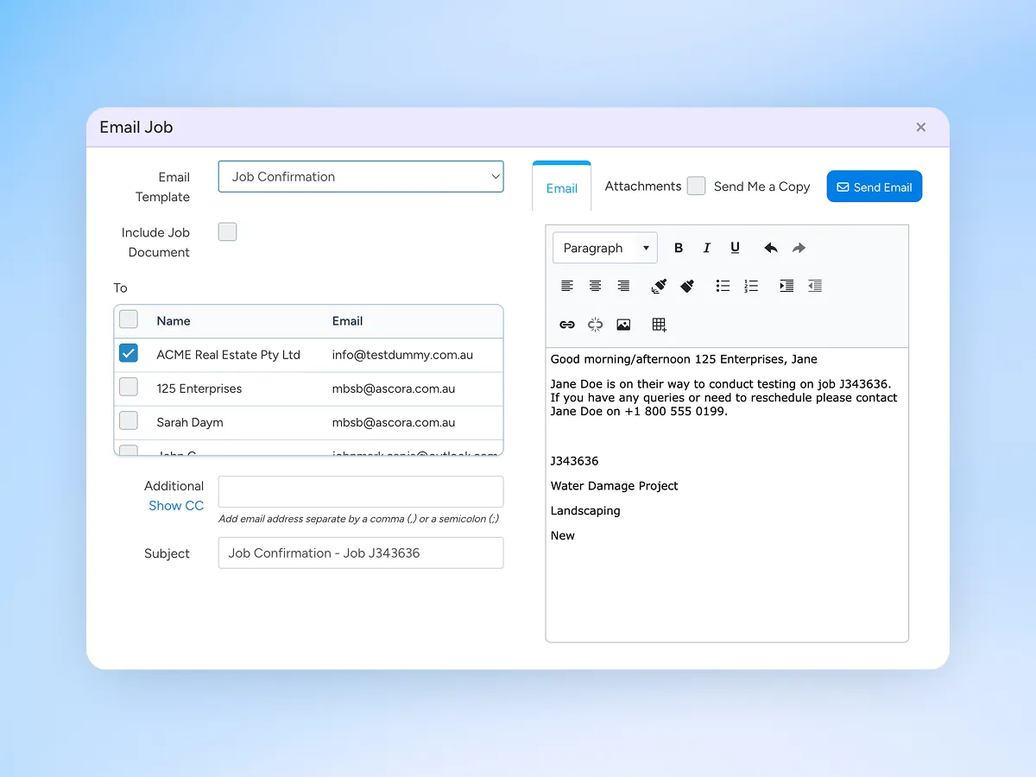Increase paragraph indent
Viewport: 1036px width, 777px height.
(786, 286)
